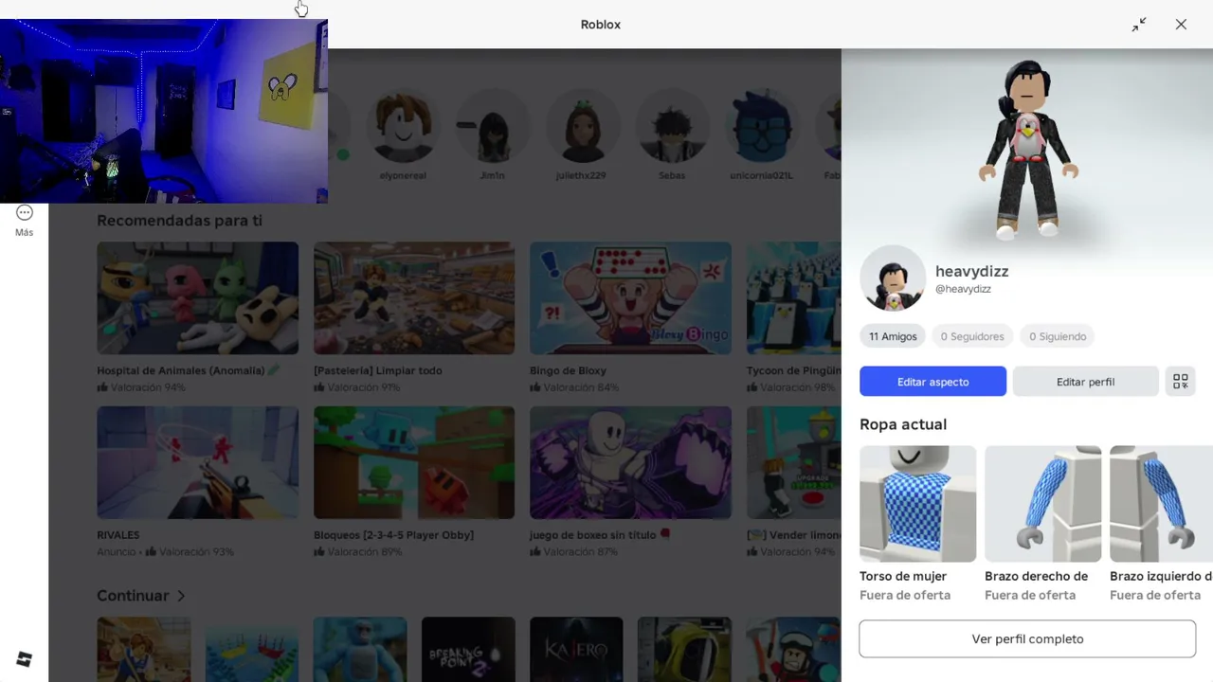
Task: Click Ver perfil completo
Action: [1027, 639]
